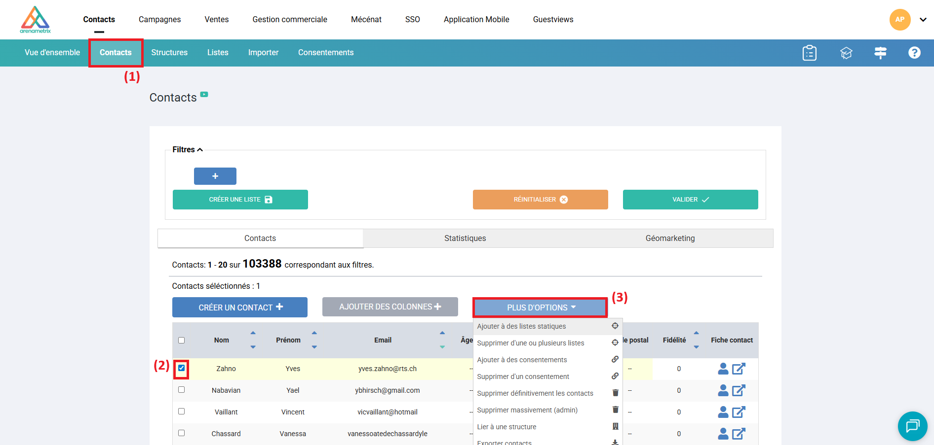
Task: Open contact profile icon for Zahno
Action: pos(723,369)
